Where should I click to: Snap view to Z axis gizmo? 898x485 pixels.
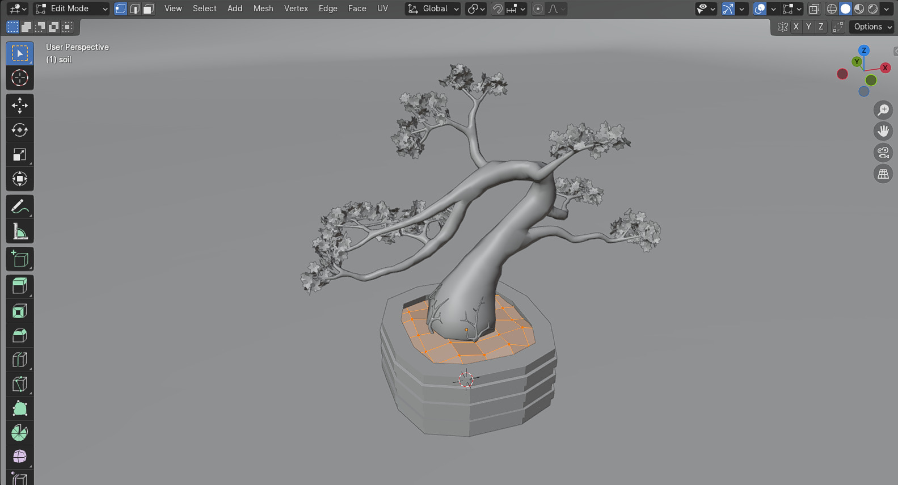pyautogui.click(x=864, y=50)
